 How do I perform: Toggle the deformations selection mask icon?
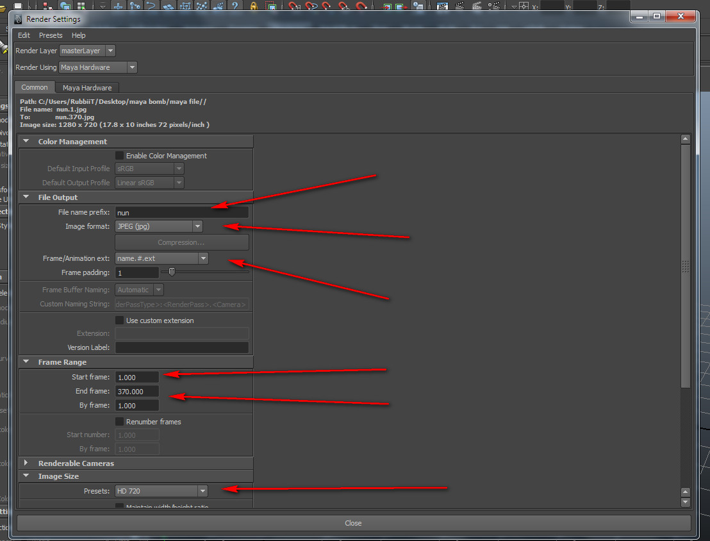[185, 5]
